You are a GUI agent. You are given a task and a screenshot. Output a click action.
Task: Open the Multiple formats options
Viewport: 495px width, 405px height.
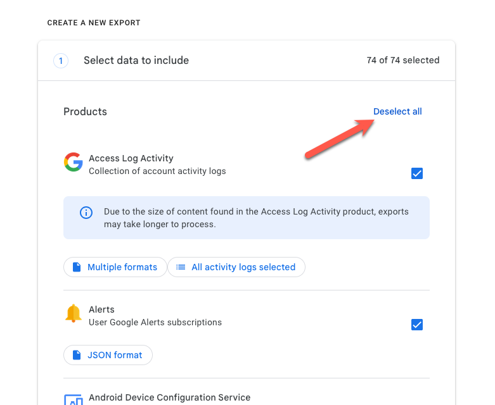coord(115,267)
